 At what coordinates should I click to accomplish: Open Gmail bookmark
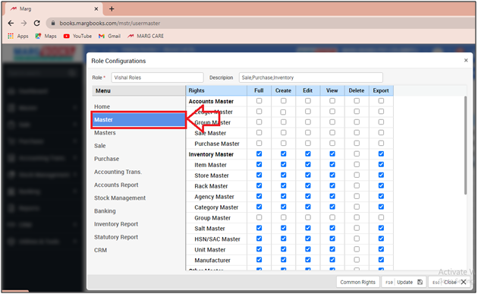(x=109, y=36)
